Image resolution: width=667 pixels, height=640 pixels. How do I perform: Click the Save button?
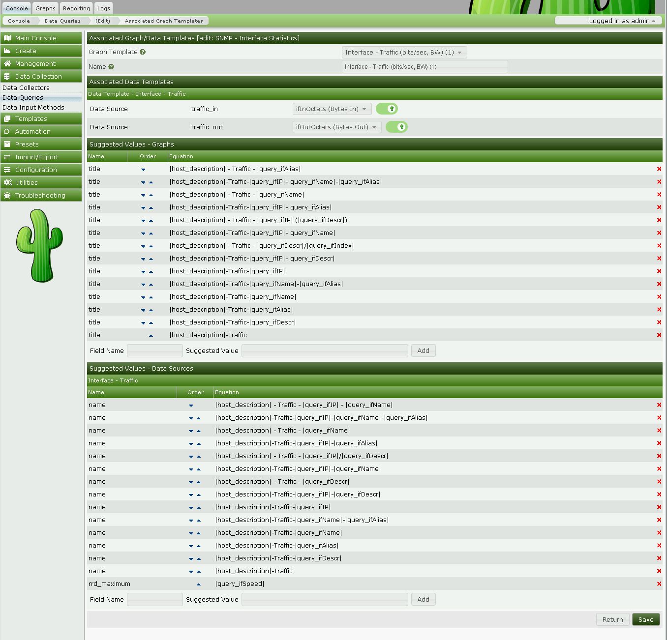646,619
